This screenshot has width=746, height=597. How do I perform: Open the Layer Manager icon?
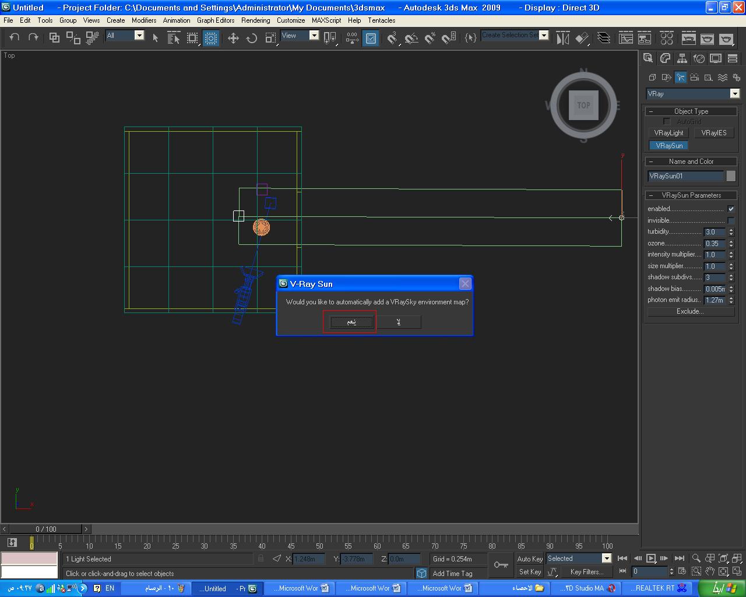pyautogui.click(x=604, y=38)
